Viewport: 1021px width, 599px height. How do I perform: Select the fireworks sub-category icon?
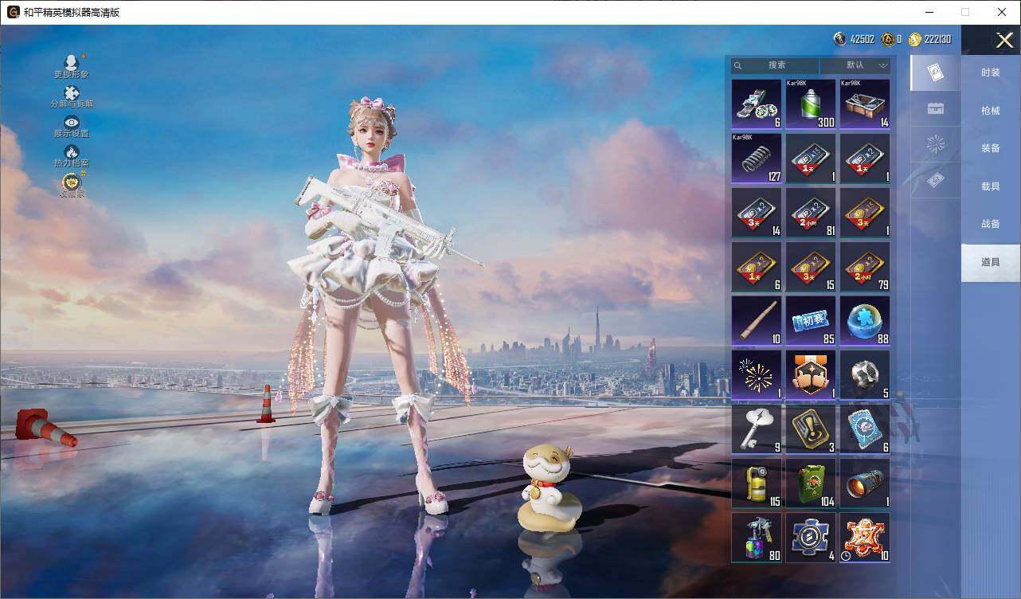(936, 144)
